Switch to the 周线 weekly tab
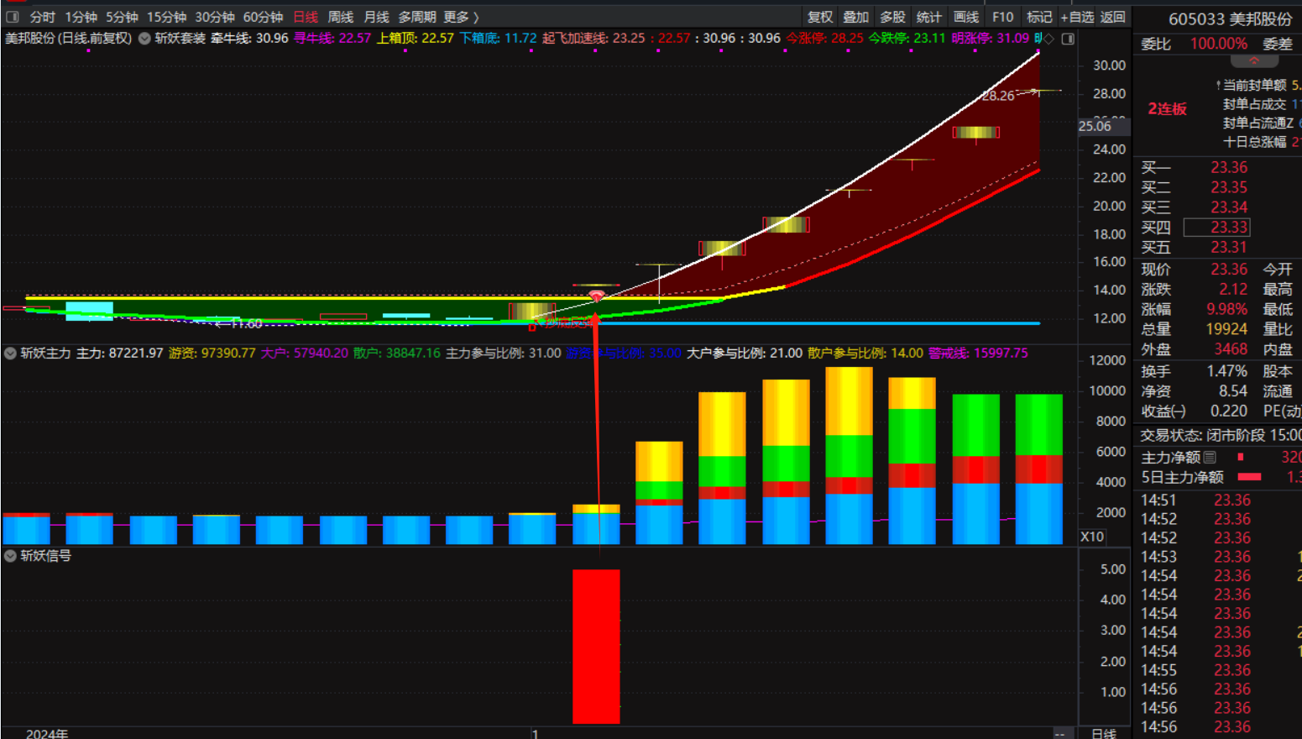1302x739 pixels. pos(340,17)
